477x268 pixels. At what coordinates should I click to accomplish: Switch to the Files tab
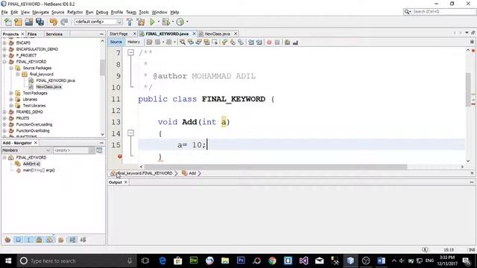[32, 34]
